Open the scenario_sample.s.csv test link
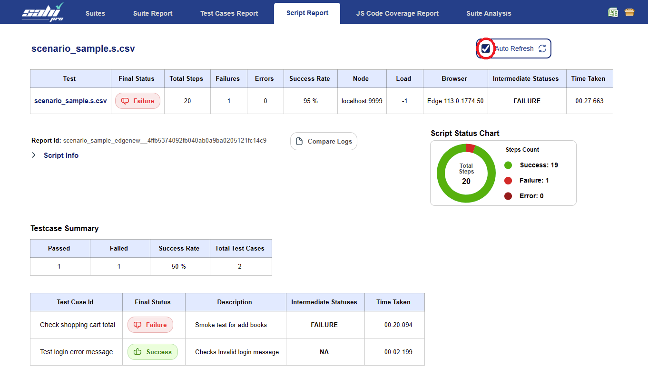This screenshot has width=648, height=377. coord(70,101)
